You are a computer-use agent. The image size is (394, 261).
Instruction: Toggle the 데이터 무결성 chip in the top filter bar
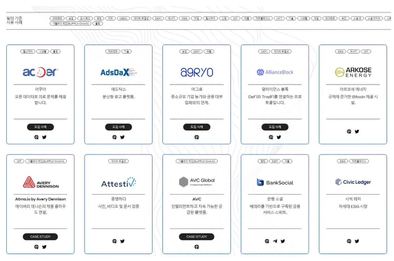141,18
